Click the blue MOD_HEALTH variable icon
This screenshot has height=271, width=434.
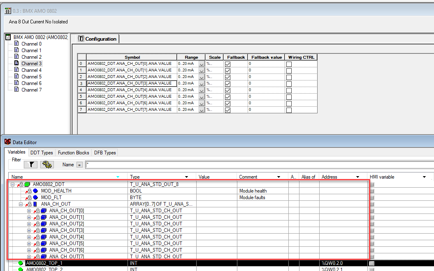click(35, 191)
